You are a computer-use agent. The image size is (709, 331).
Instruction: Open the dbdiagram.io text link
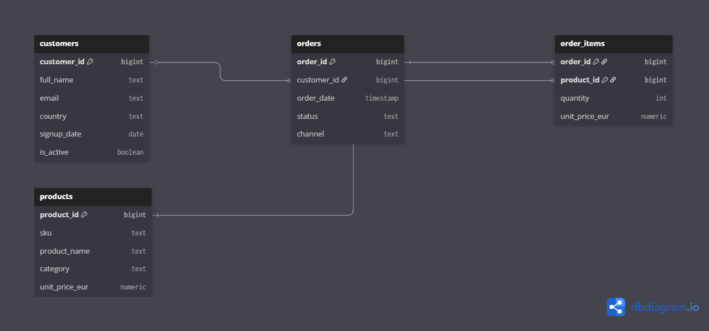tap(665, 307)
